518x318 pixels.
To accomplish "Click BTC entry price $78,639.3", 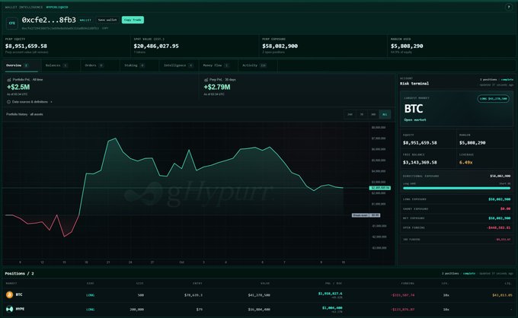I will pyautogui.click(x=193, y=295).
